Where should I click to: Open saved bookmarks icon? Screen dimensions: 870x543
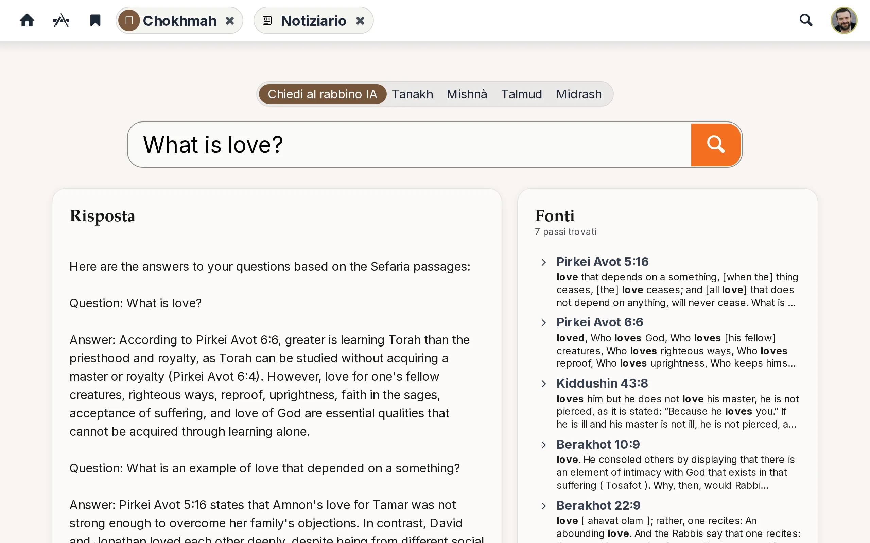click(95, 20)
